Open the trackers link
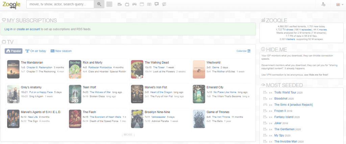 (x=291, y=39)
